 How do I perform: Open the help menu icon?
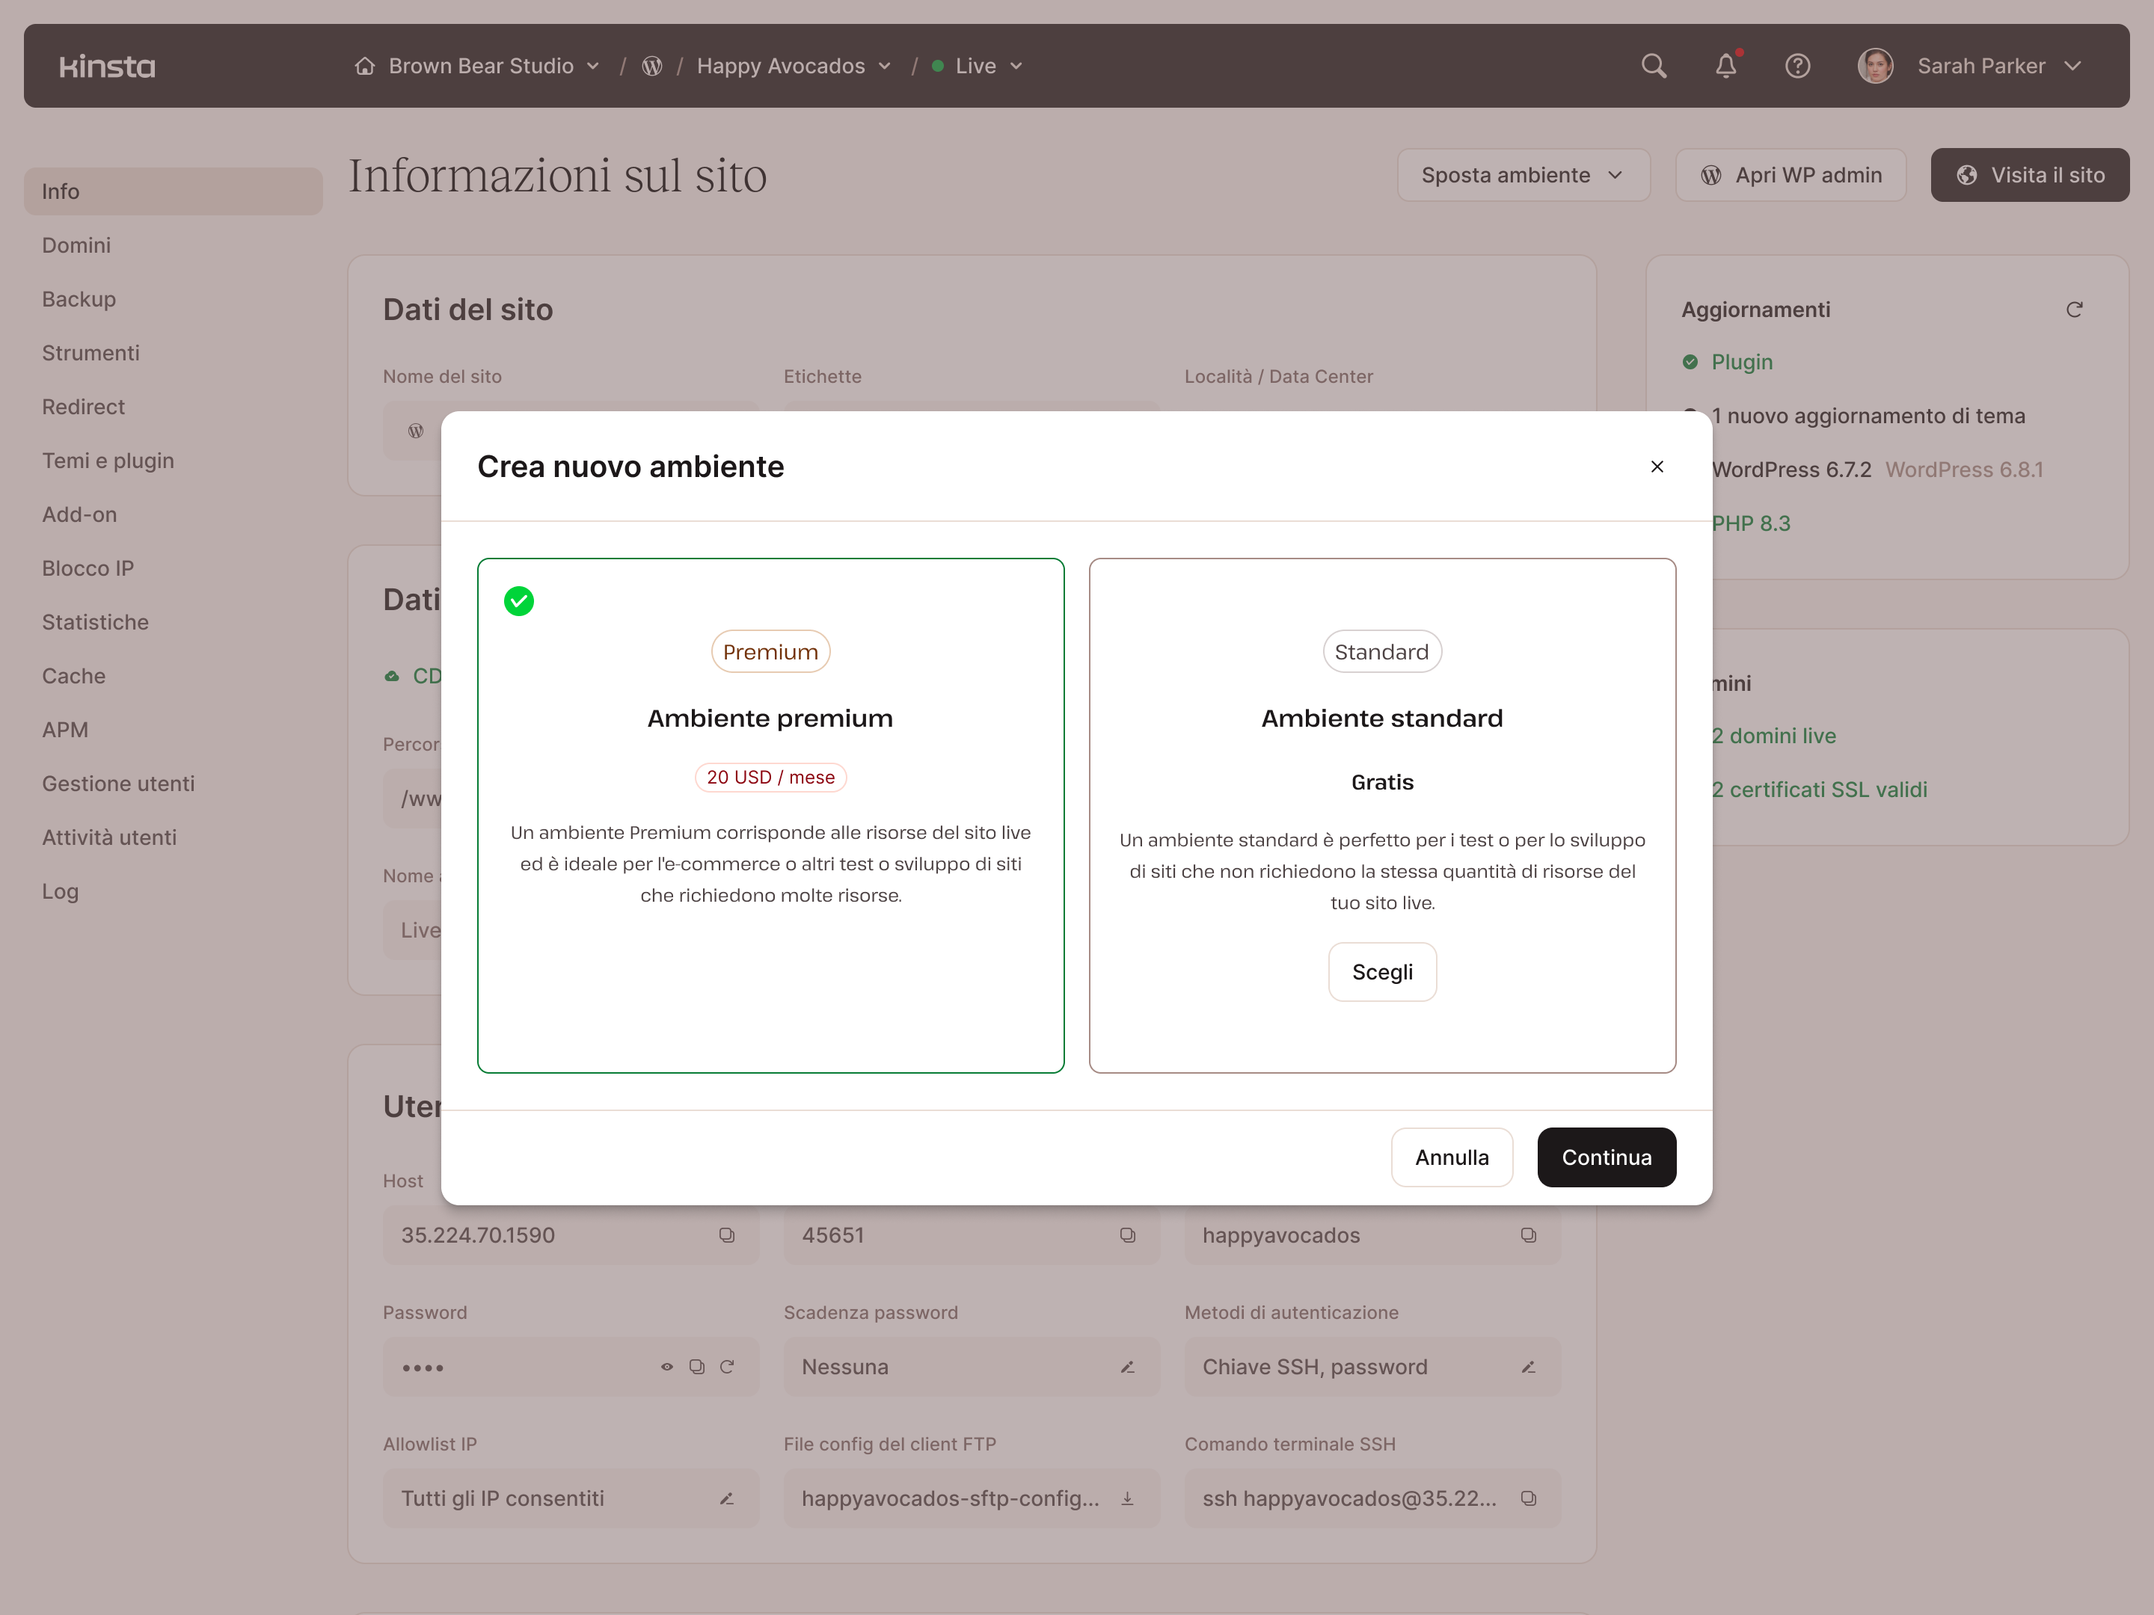(1797, 65)
